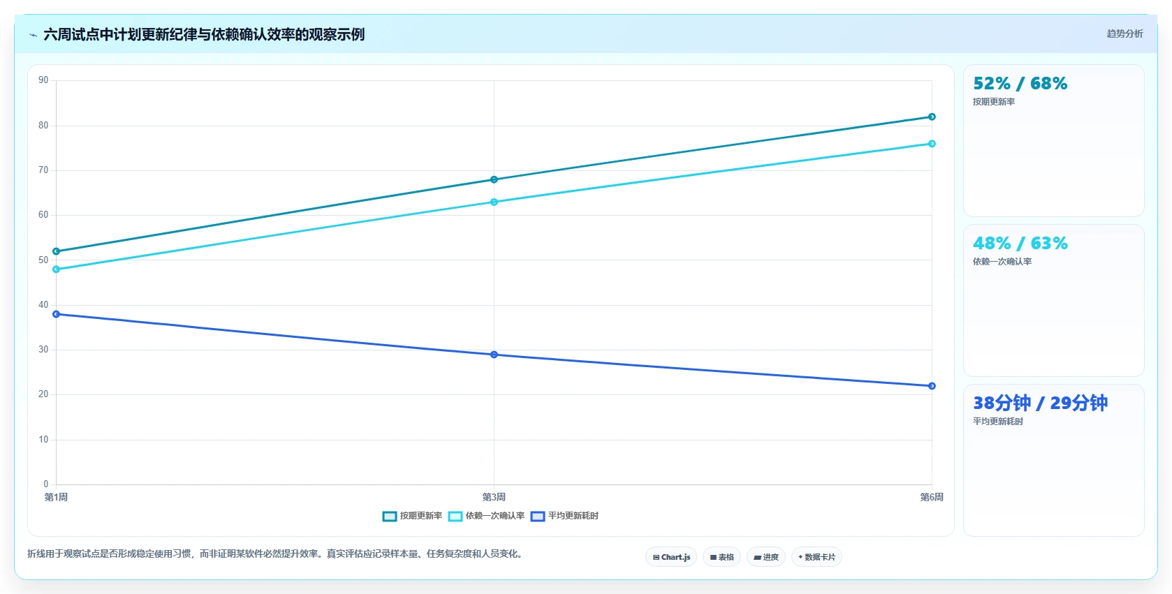Click the 按期更新率 caption in the stat card
This screenshot has height=594, width=1172.
pos(994,102)
